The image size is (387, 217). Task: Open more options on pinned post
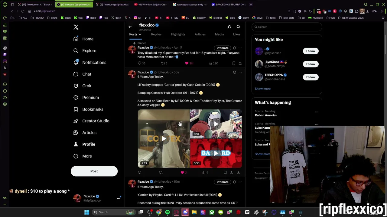[240, 48]
